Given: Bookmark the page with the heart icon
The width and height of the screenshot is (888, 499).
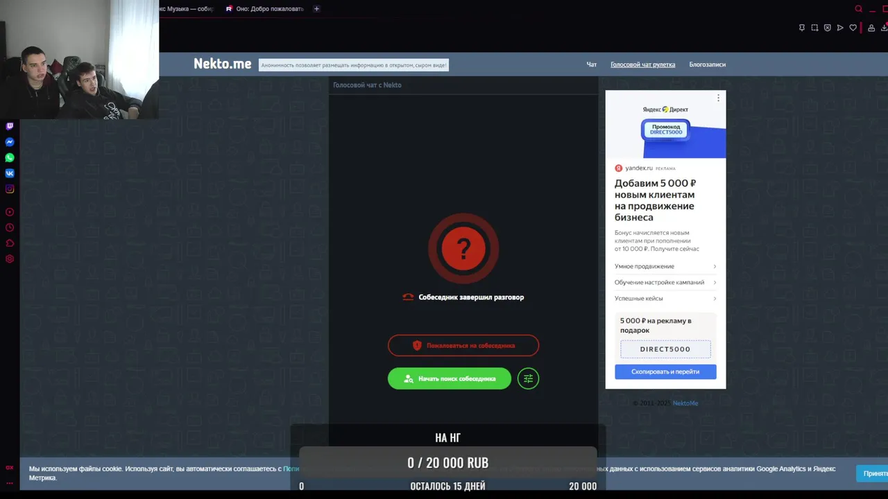Looking at the screenshot, I should (853, 28).
